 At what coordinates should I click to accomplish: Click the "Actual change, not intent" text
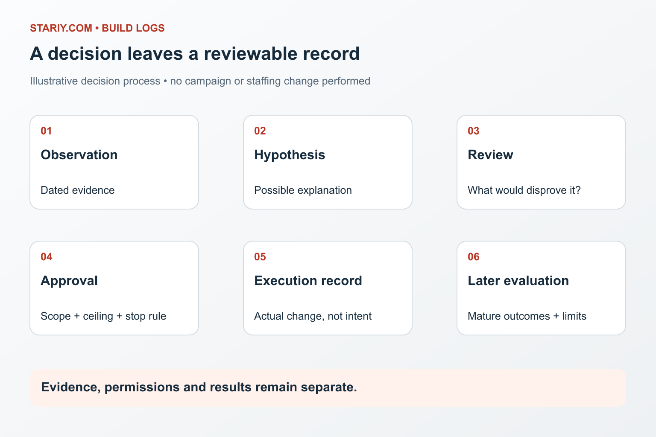click(x=313, y=316)
